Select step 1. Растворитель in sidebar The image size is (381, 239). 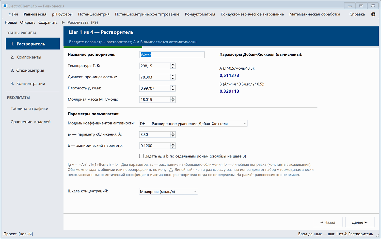click(x=33, y=44)
